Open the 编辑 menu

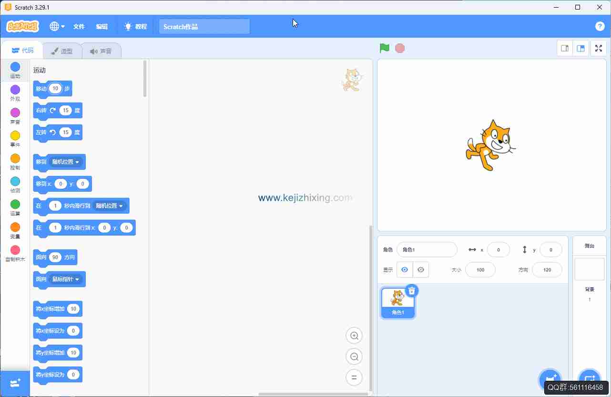click(x=102, y=27)
